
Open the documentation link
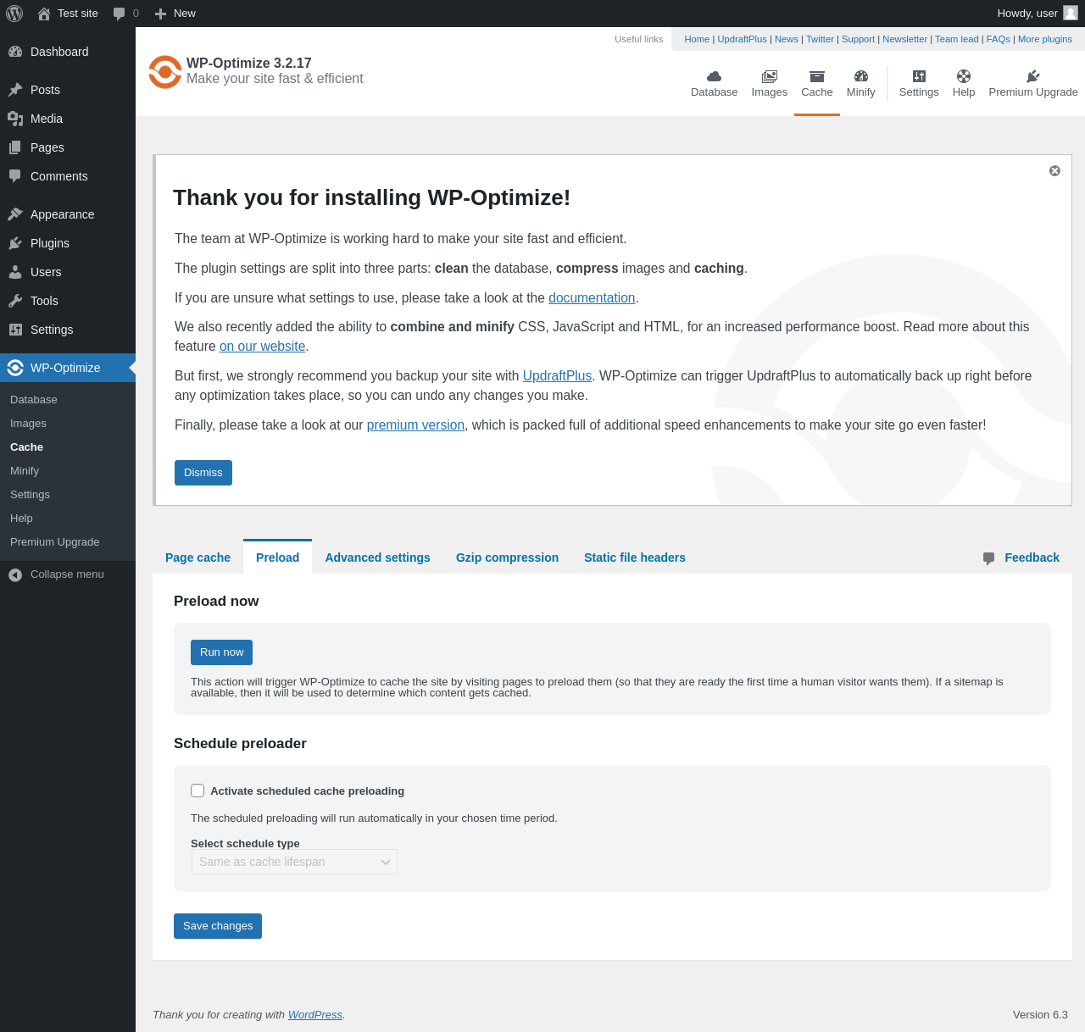point(592,298)
